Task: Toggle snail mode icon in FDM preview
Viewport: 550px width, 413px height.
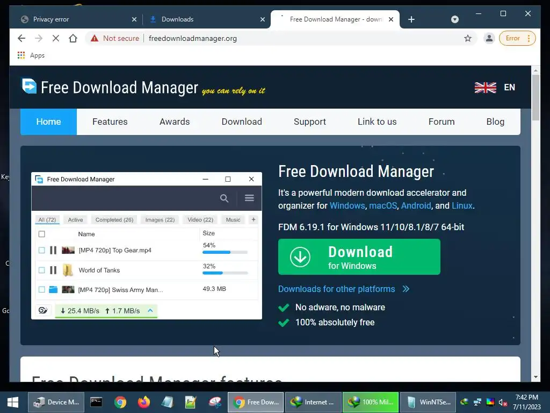Action: tap(43, 310)
